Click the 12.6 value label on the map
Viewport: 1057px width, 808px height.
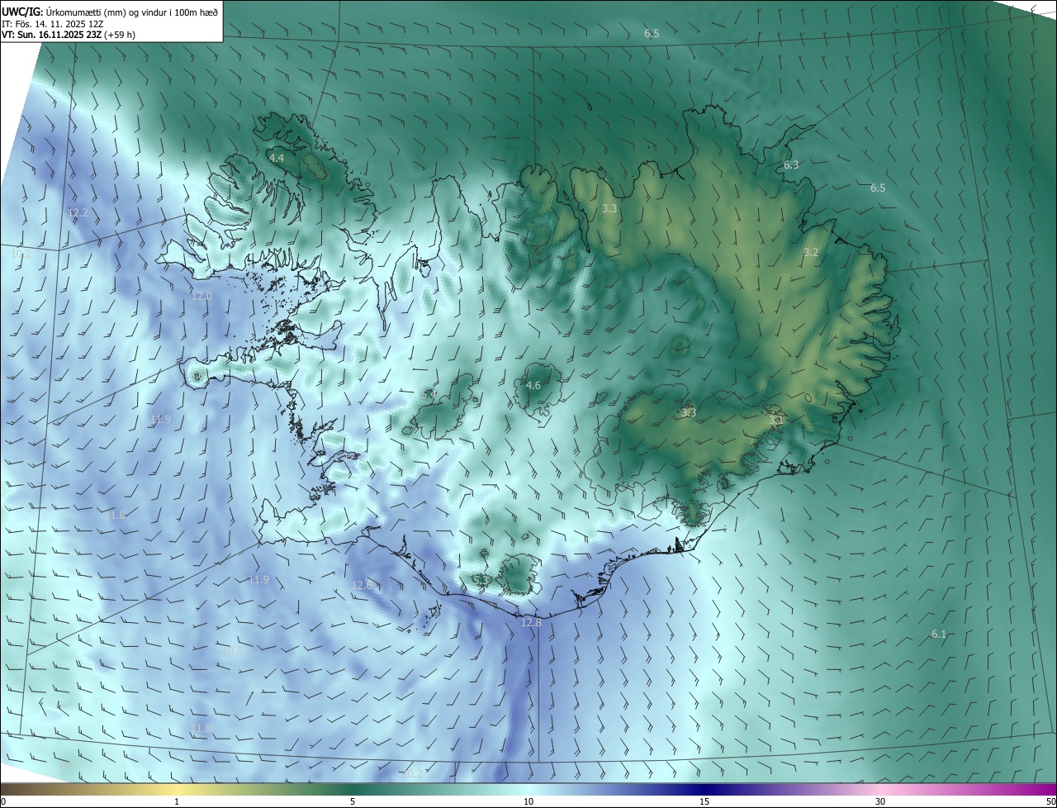click(x=363, y=585)
